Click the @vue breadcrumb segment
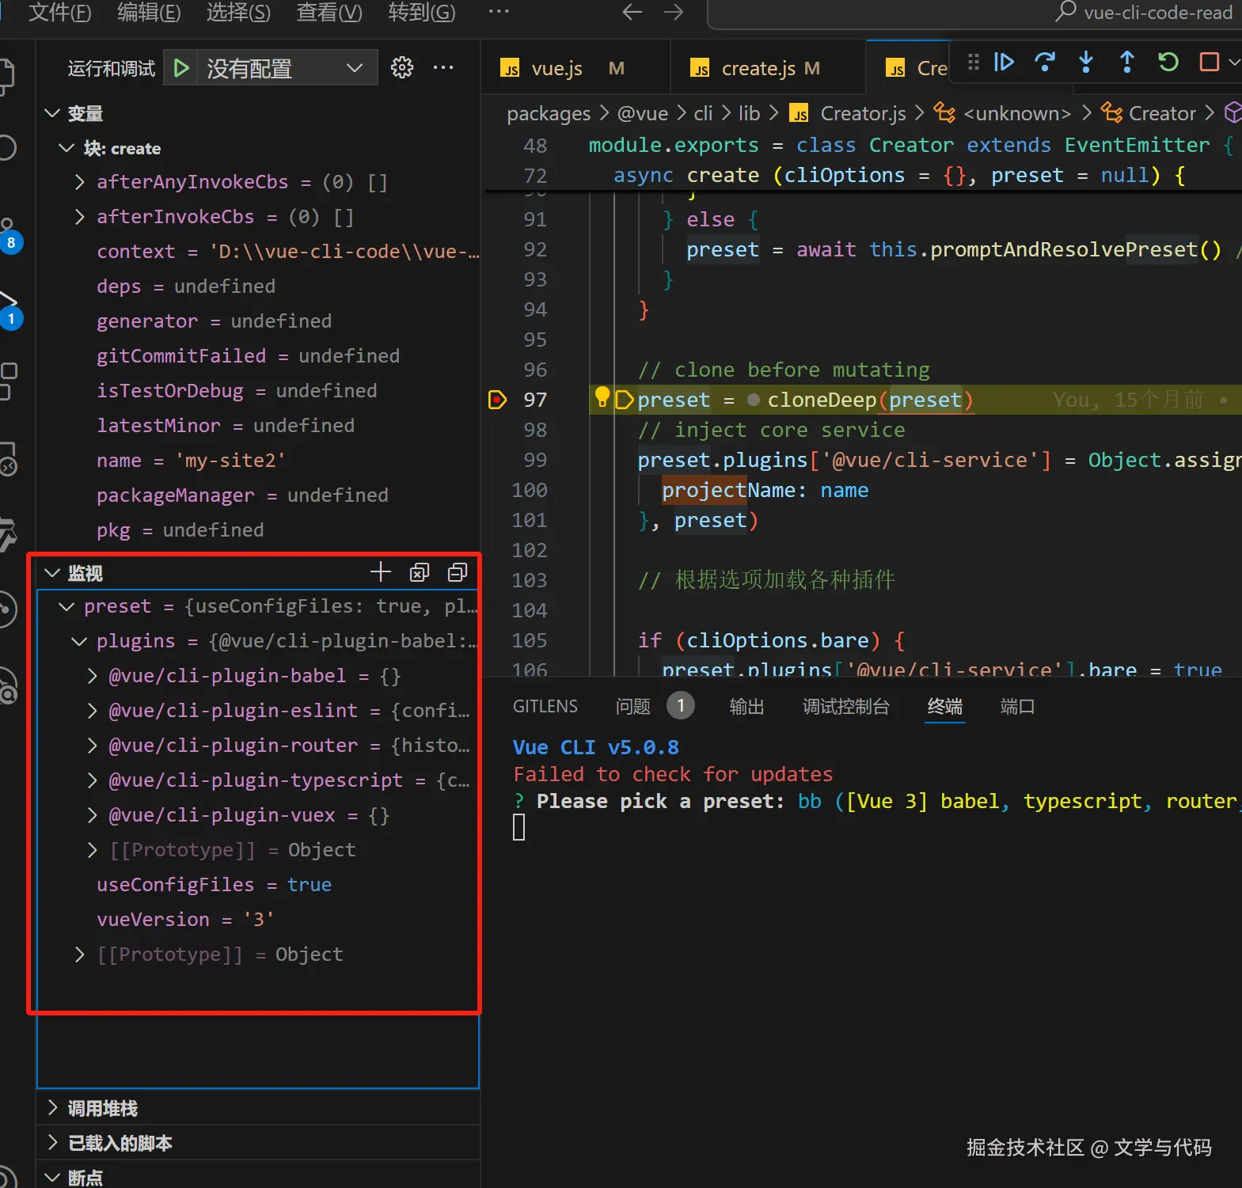 pos(643,114)
